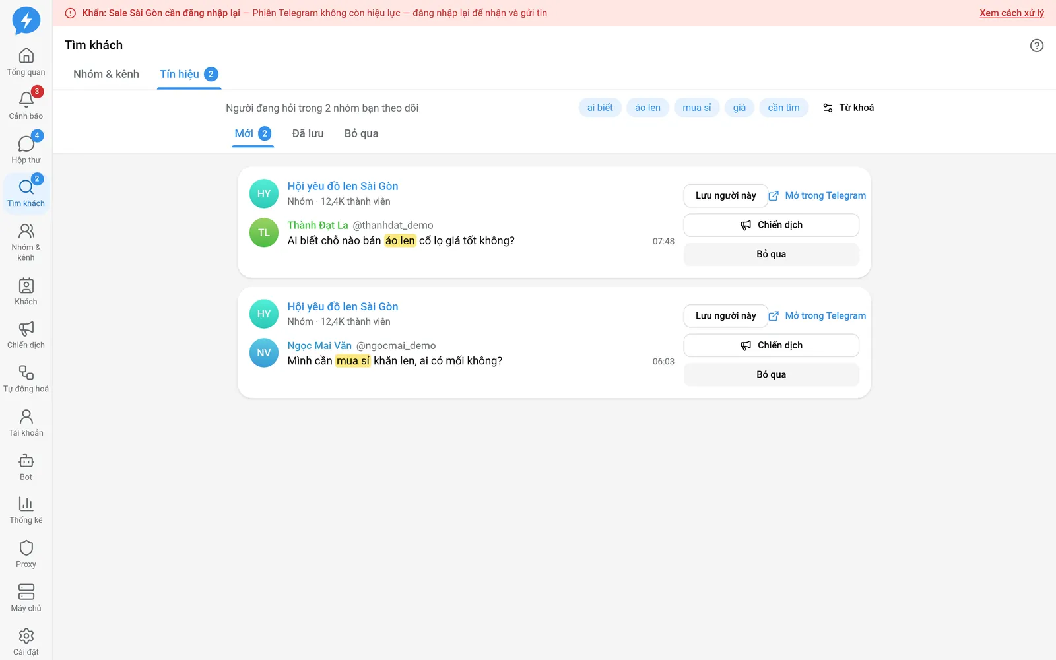Select Tìm khách search in sidebar
This screenshot has height=660, width=1056.
point(26,193)
